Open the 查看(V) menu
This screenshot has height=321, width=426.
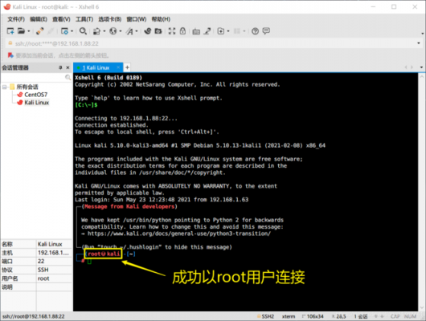pos(61,19)
